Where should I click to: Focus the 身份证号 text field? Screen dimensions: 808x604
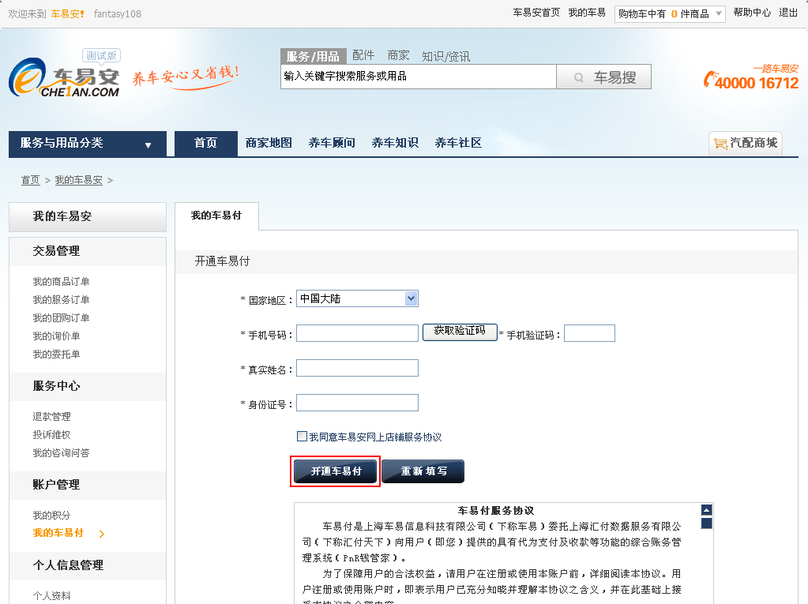pos(357,403)
